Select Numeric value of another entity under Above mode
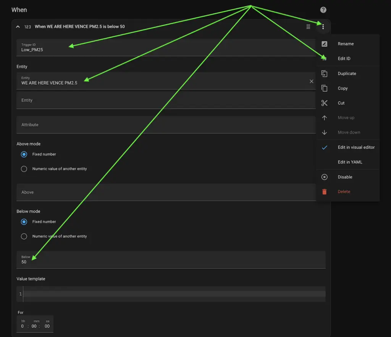 (x=24, y=169)
